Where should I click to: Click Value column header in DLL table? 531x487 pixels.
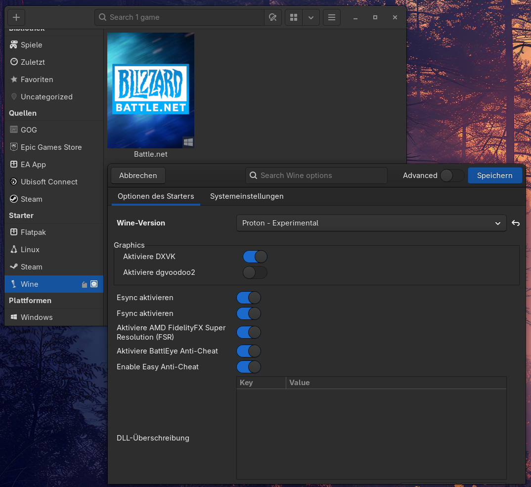(x=396, y=383)
